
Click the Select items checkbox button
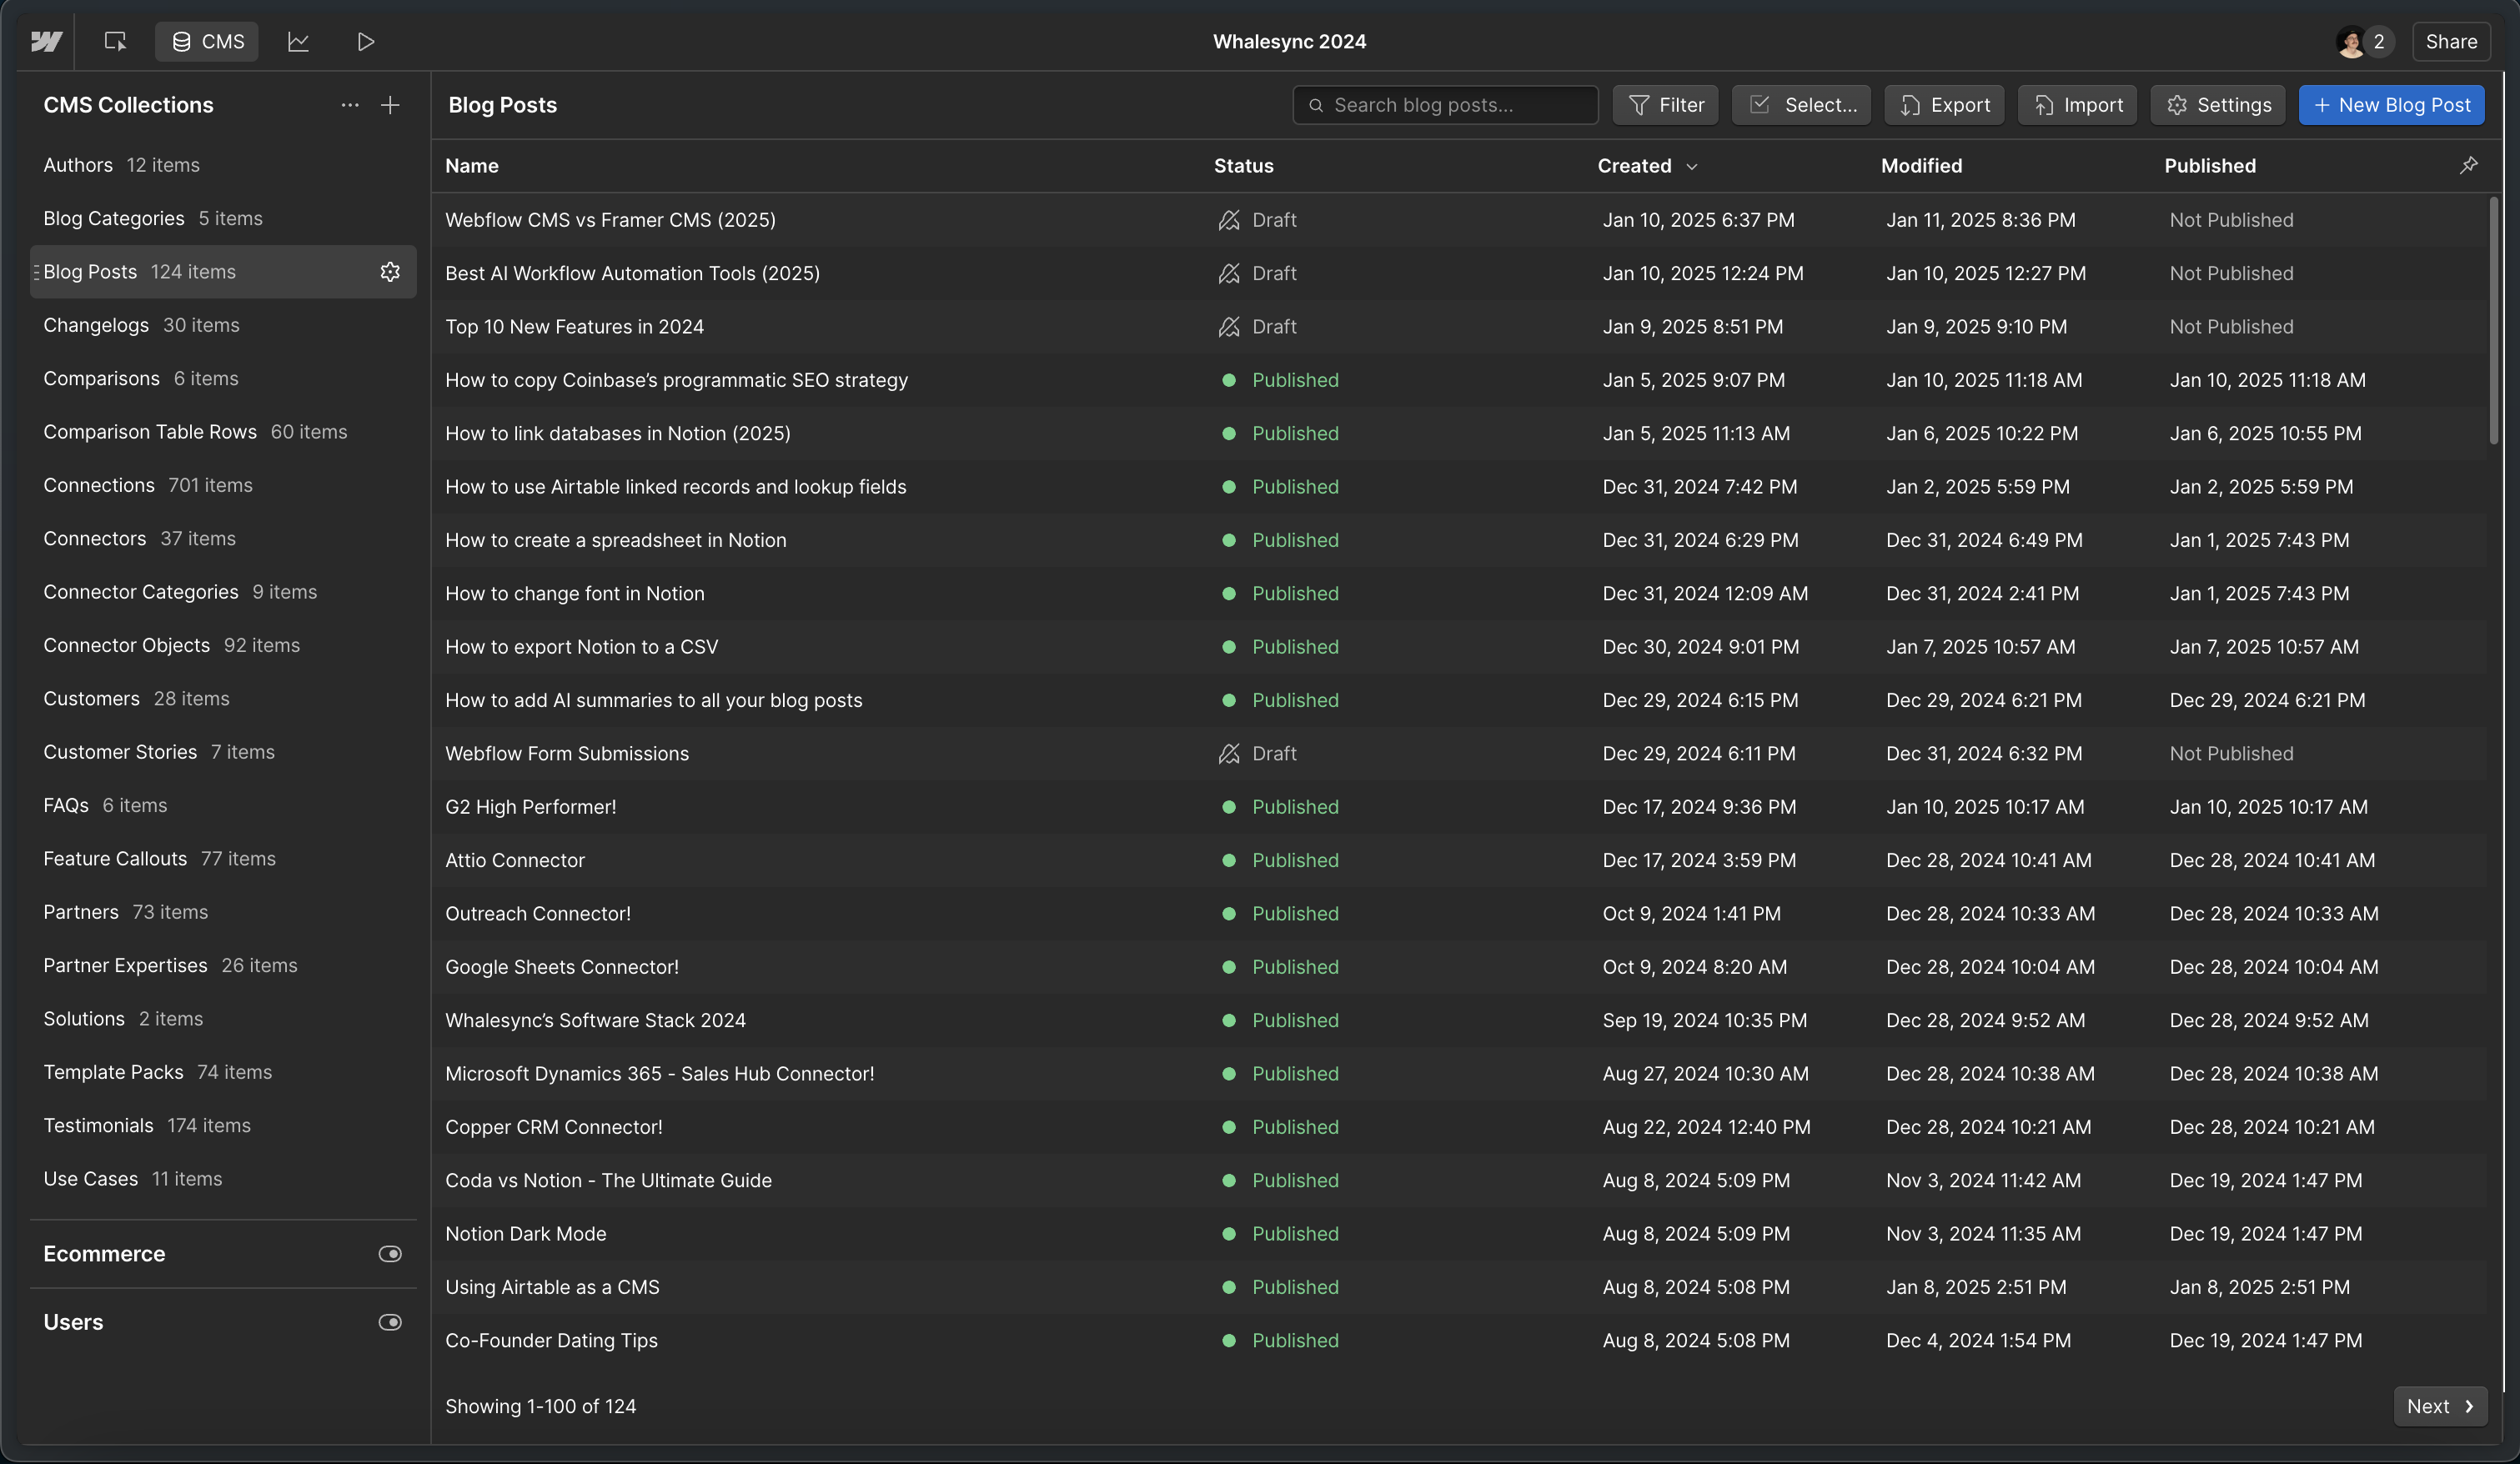(1801, 105)
